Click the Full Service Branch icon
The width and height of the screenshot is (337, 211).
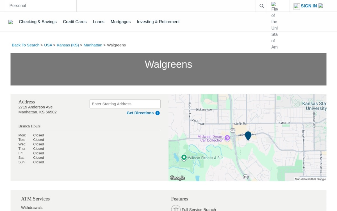click(176, 209)
